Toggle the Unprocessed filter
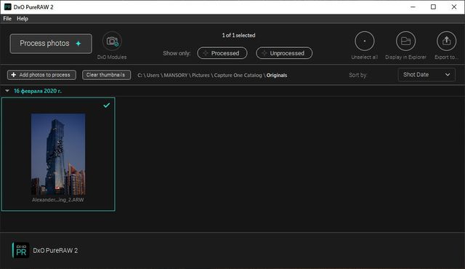This screenshot has height=269, width=465. [284, 53]
